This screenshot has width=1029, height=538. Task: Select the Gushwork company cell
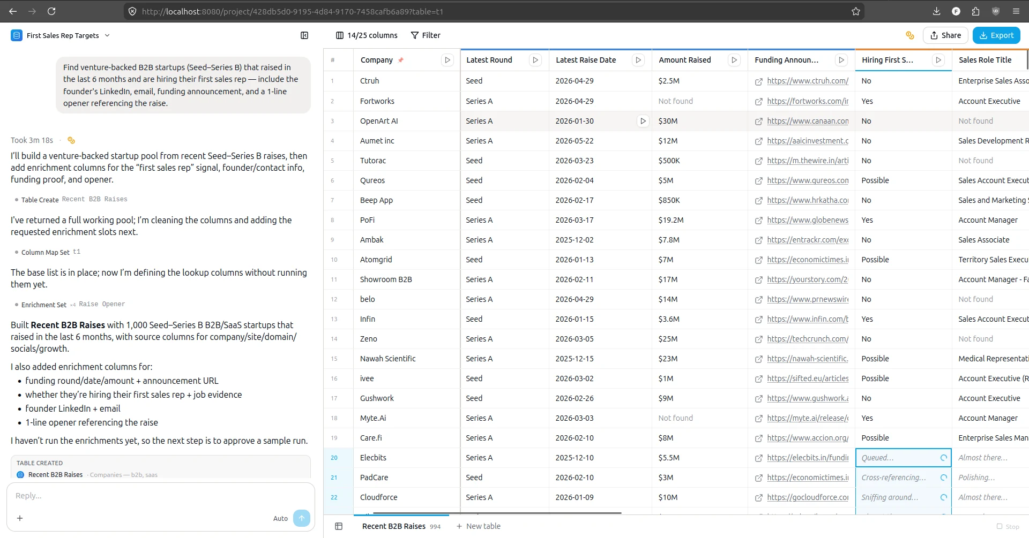point(407,398)
